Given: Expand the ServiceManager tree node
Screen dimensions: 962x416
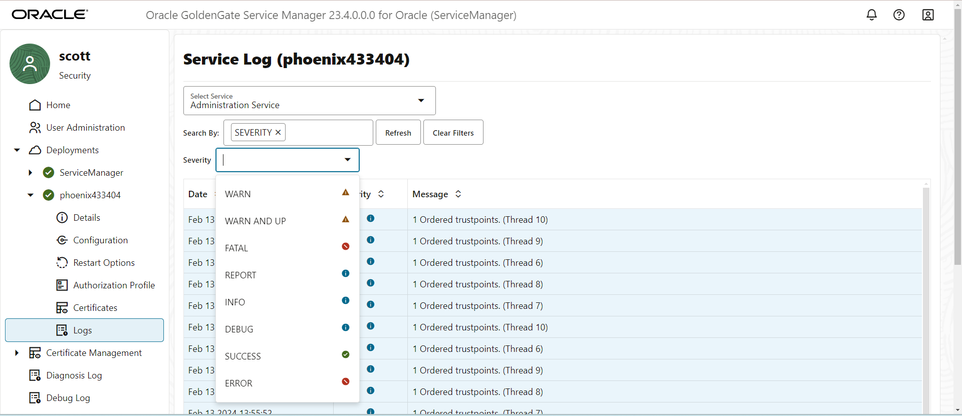Looking at the screenshot, I should 30,173.
